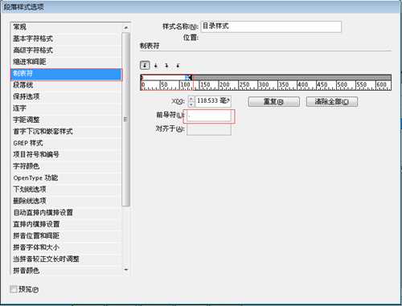Open the 当拼音较正文长时调整 category
Screen dimensions: 402x306
(66, 259)
